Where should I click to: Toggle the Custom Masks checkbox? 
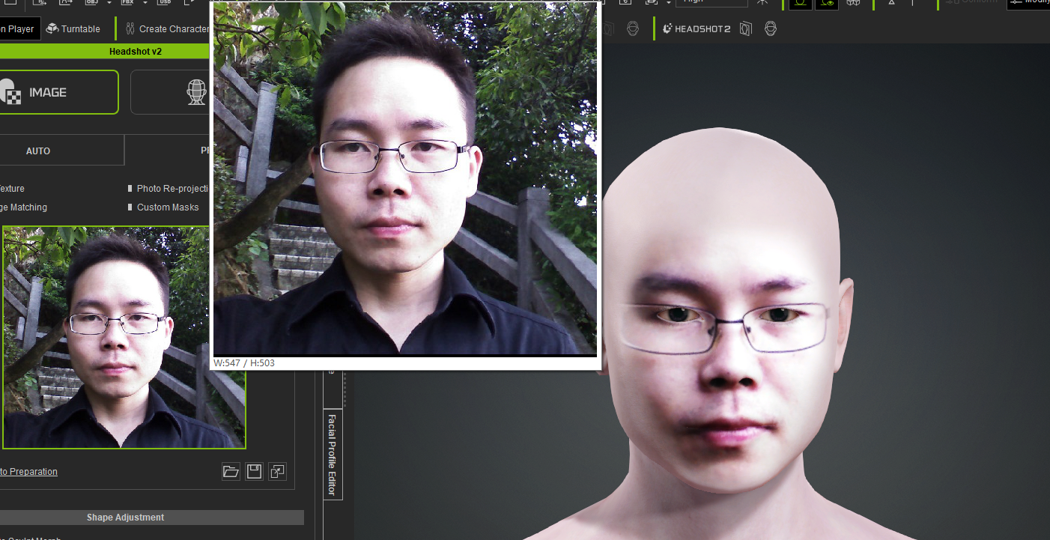pos(130,207)
